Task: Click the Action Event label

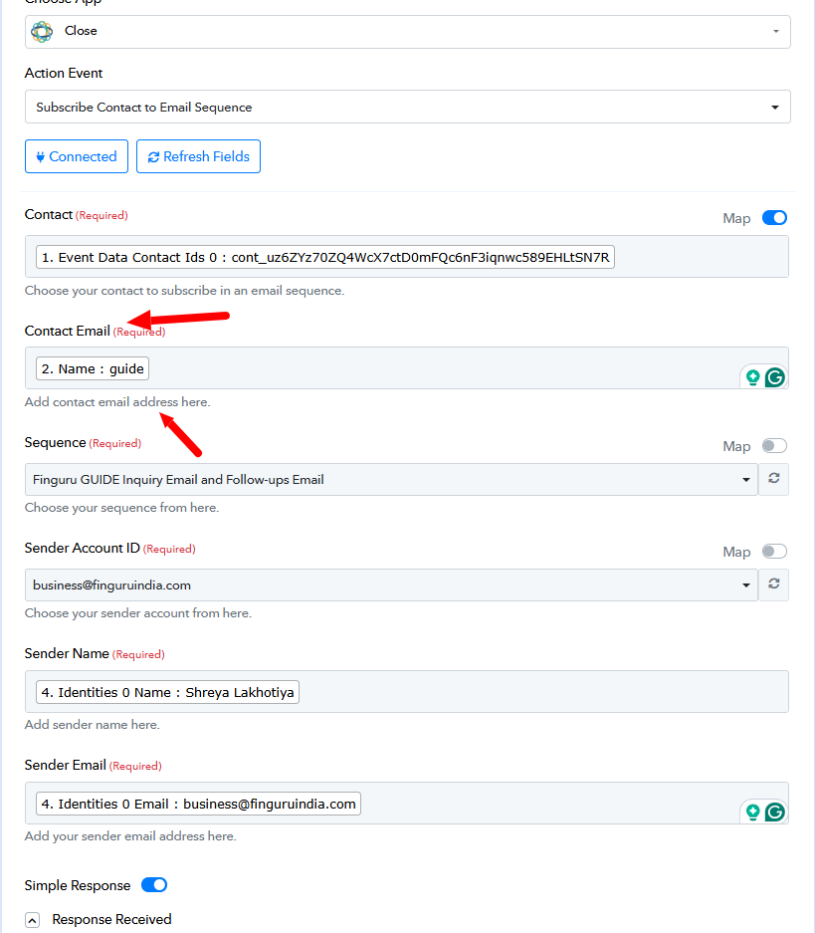Action: point(64,74)
